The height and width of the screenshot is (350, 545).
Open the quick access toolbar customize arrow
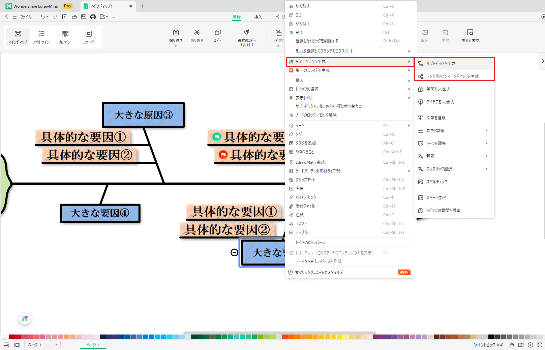[x=114, y=17]
